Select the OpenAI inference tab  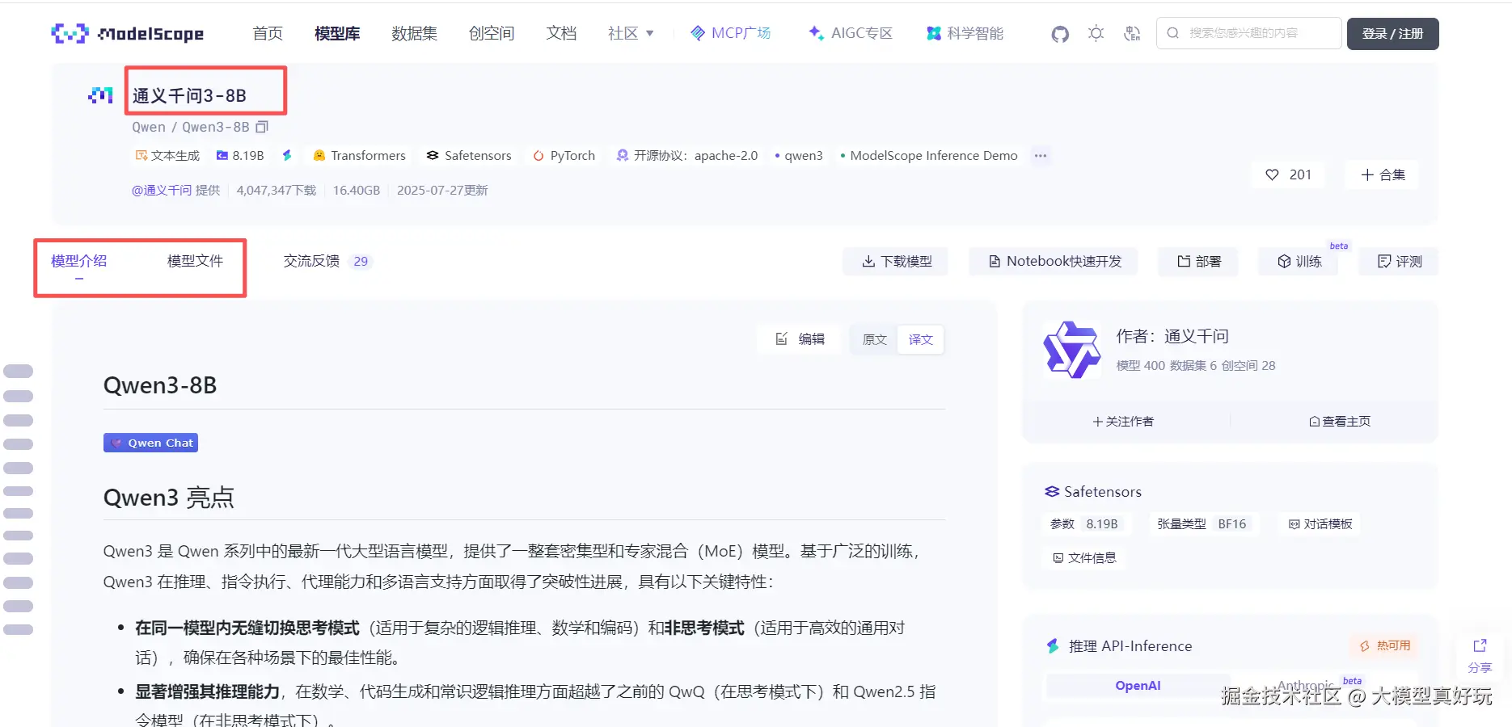coord(1138,686)
